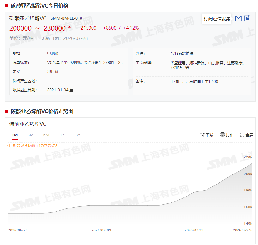
Task: Click the definition value 出厂价
Action: [53, 72]
